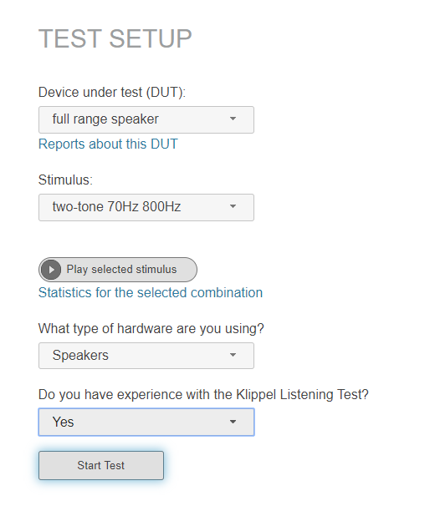Viewport: 430px width, 506px height.
Task: Click the hardware type question label
Action: coord(151,328)
